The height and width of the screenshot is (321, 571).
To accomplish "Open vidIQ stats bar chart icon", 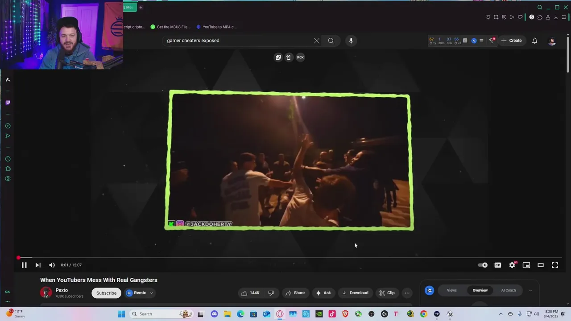I will point(465,41).
